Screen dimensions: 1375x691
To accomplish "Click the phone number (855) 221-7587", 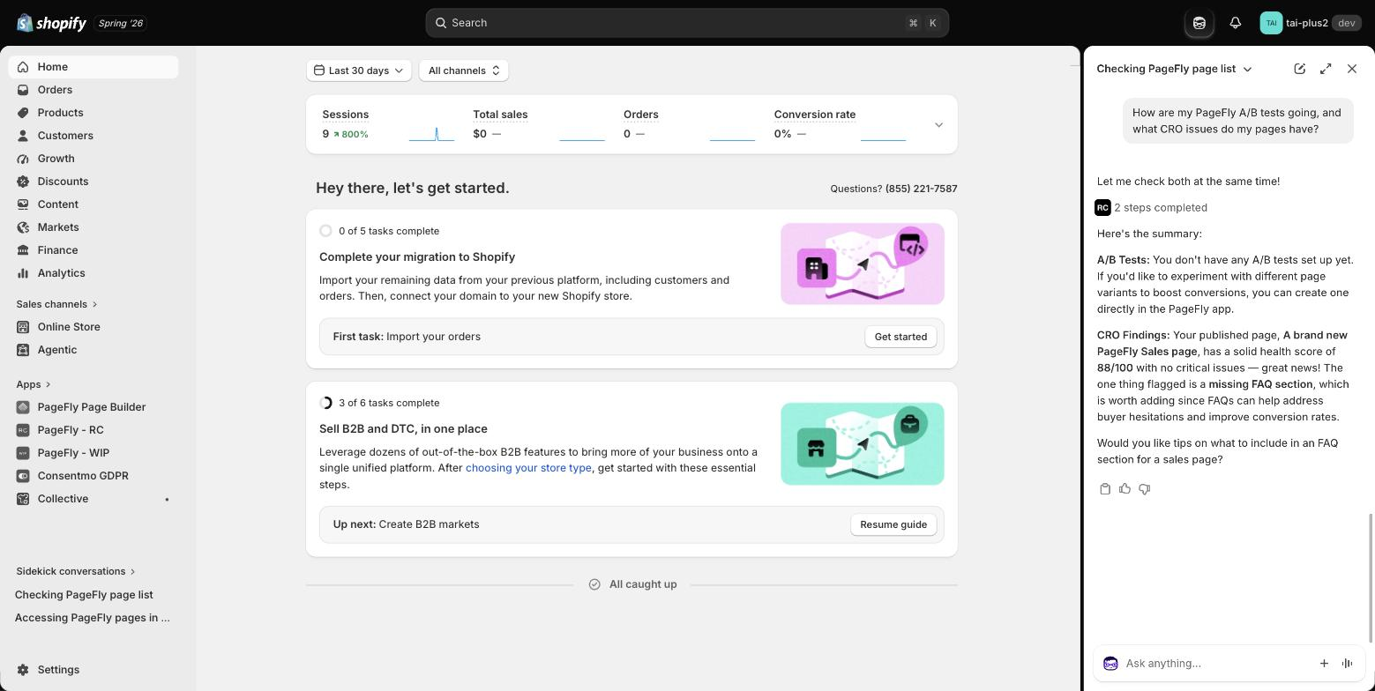I will pyautogui.click(x=921, y=189).
